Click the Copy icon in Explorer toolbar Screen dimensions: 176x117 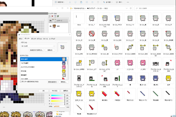coord(76,2)
